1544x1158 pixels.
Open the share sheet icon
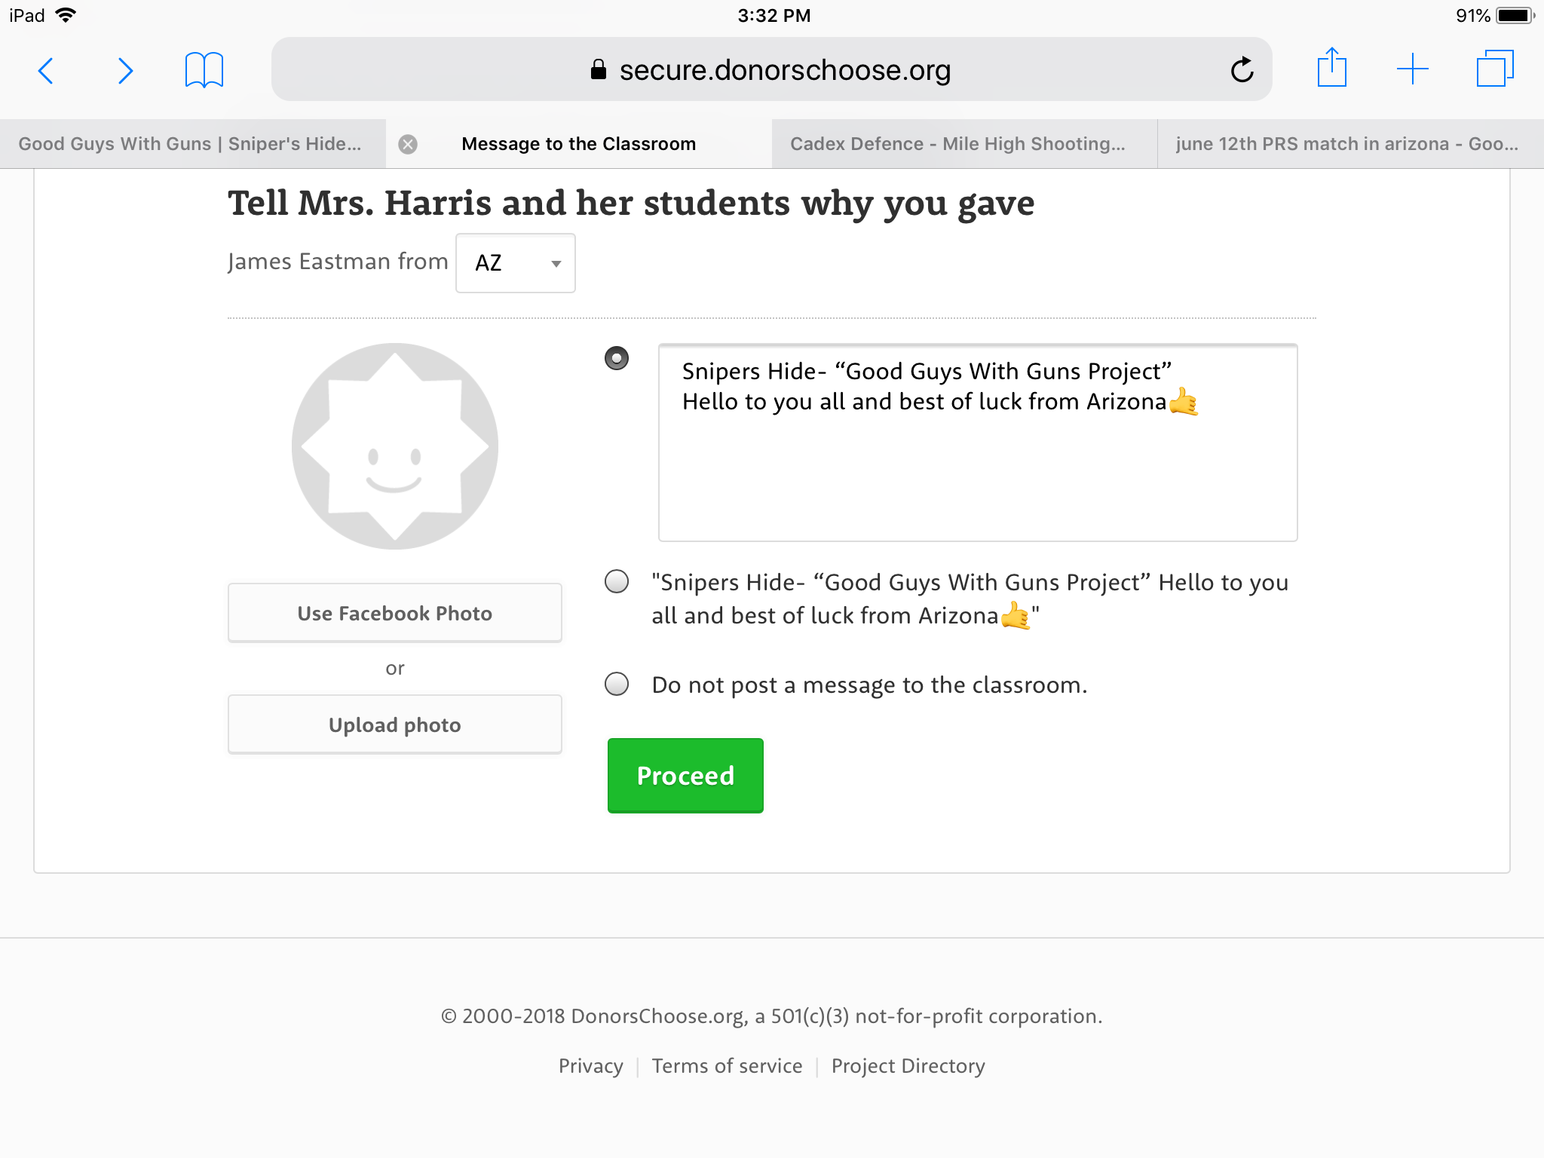1331,69
